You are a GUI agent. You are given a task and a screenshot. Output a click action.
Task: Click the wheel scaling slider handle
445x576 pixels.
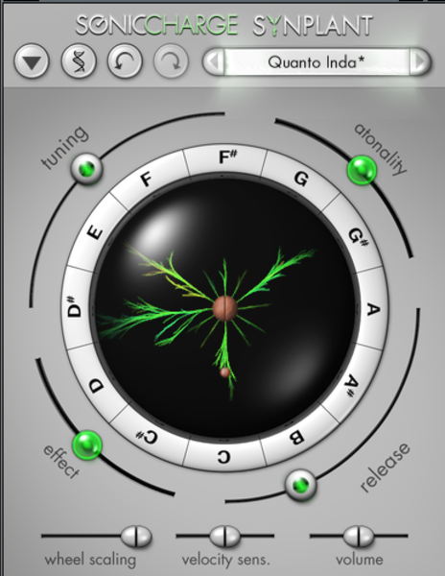coord(136,536)
